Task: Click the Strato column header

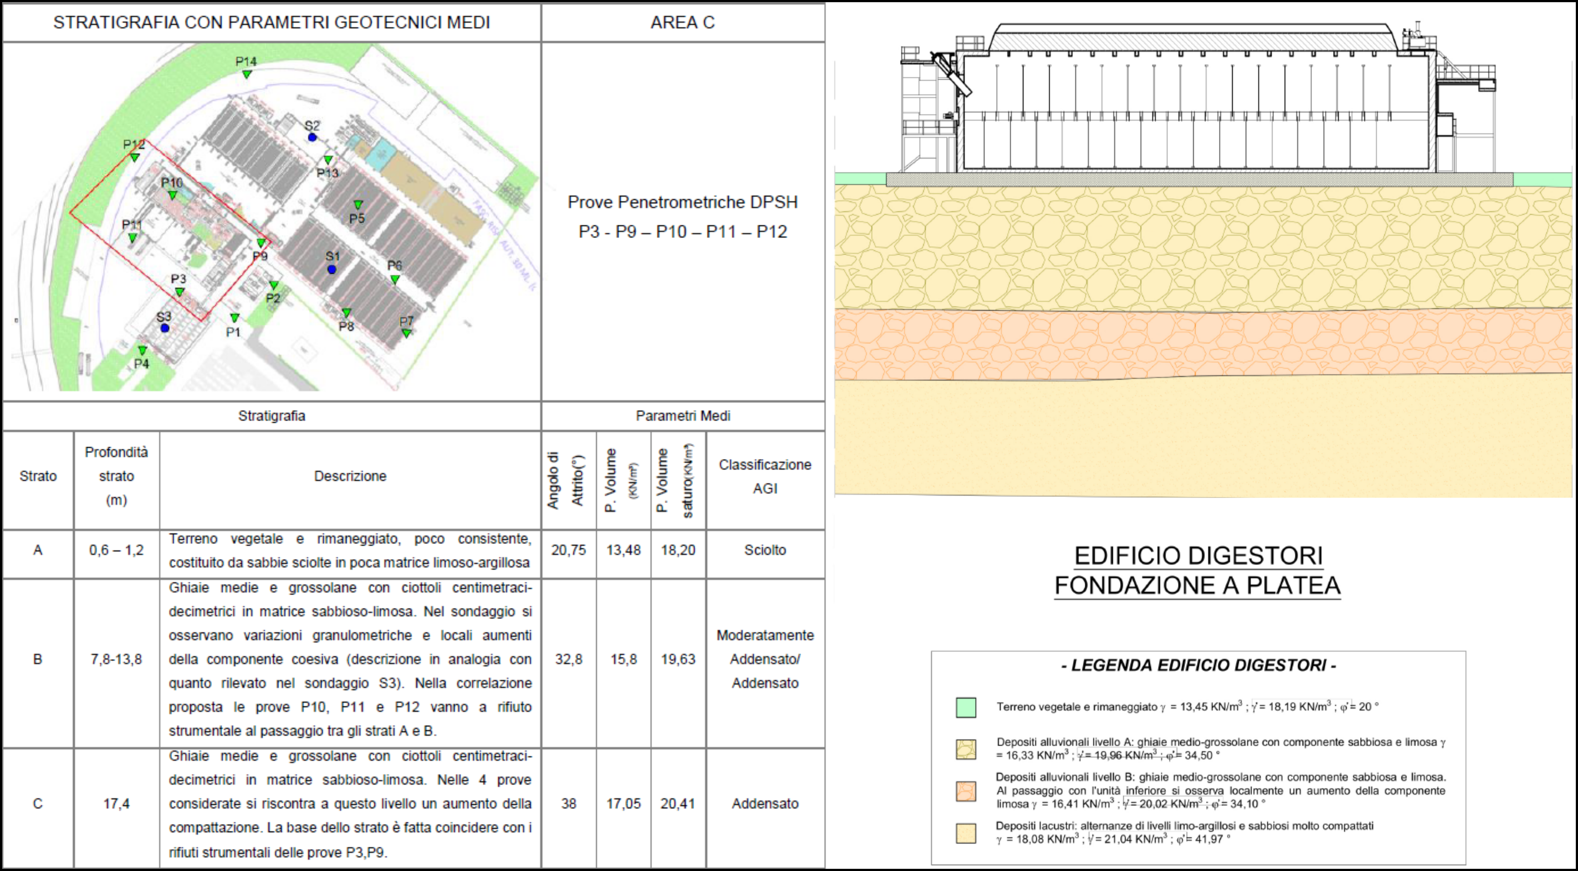Action: coord(38,476)
